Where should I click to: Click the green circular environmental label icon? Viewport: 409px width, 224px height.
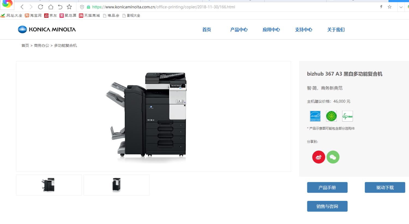click(x=331, y=116)
